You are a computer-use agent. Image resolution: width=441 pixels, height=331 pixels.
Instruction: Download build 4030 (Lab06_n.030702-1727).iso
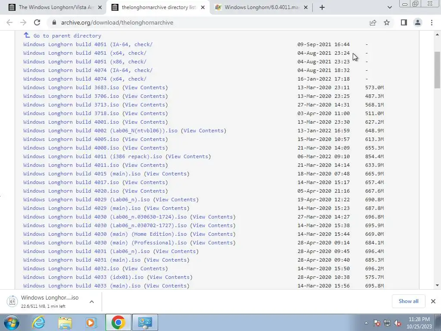(105, 225)
